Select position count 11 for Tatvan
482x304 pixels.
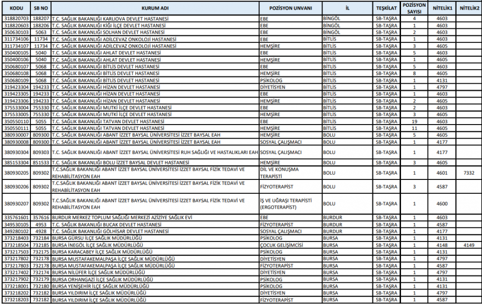(414, 128)
